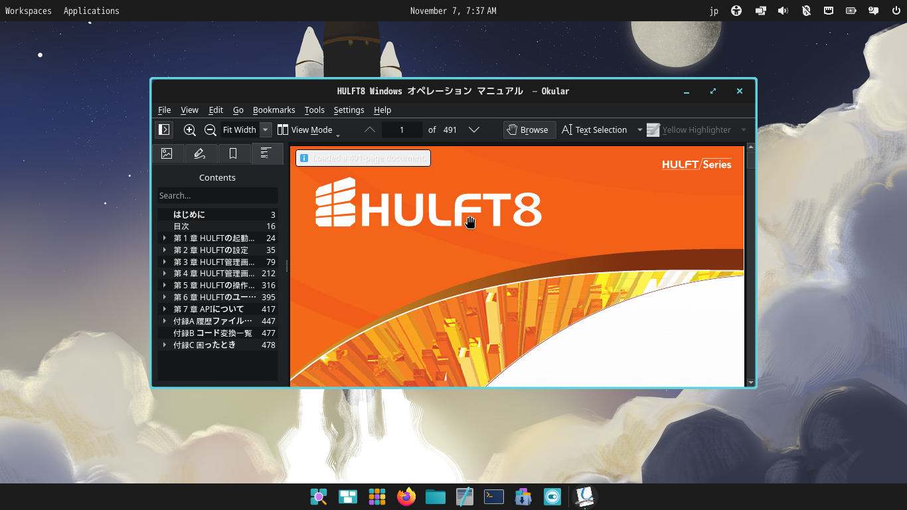Show the Contents sidebar tab
Viewport: 907px width, 510px height.
[x=266, y=153]
